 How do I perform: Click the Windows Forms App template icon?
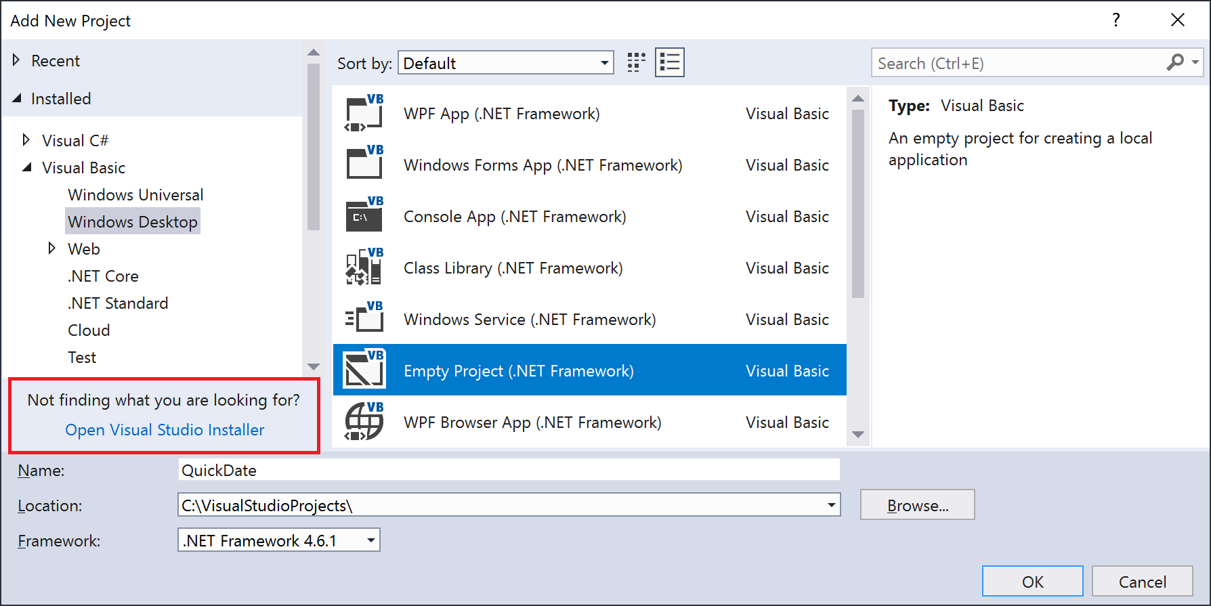pos(364,165)
